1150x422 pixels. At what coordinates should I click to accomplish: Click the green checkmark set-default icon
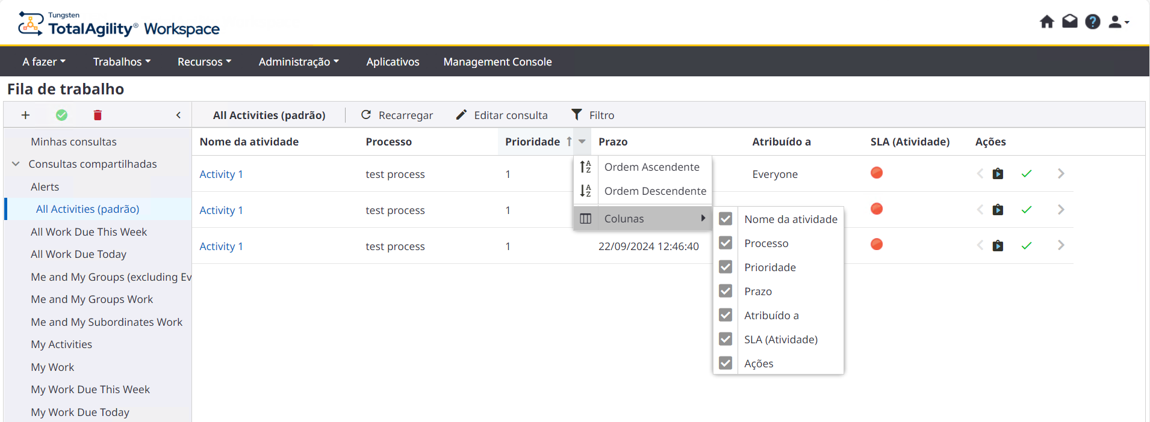click(x=61, y=115)
